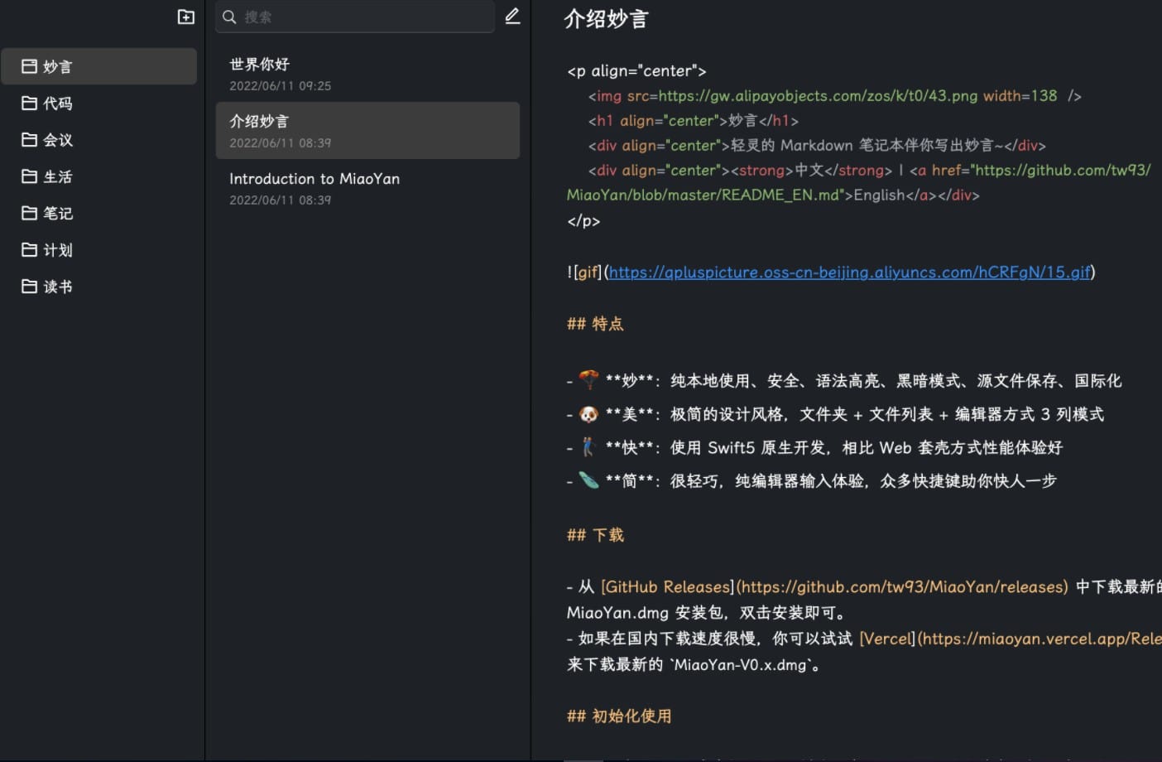Click the </p> closing tag line
Image resolution: width=1162 pixels, height=762 pixels.
coord(583,221)
